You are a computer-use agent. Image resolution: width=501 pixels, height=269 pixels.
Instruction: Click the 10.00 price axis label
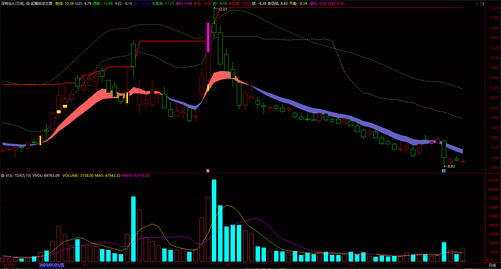494,108
